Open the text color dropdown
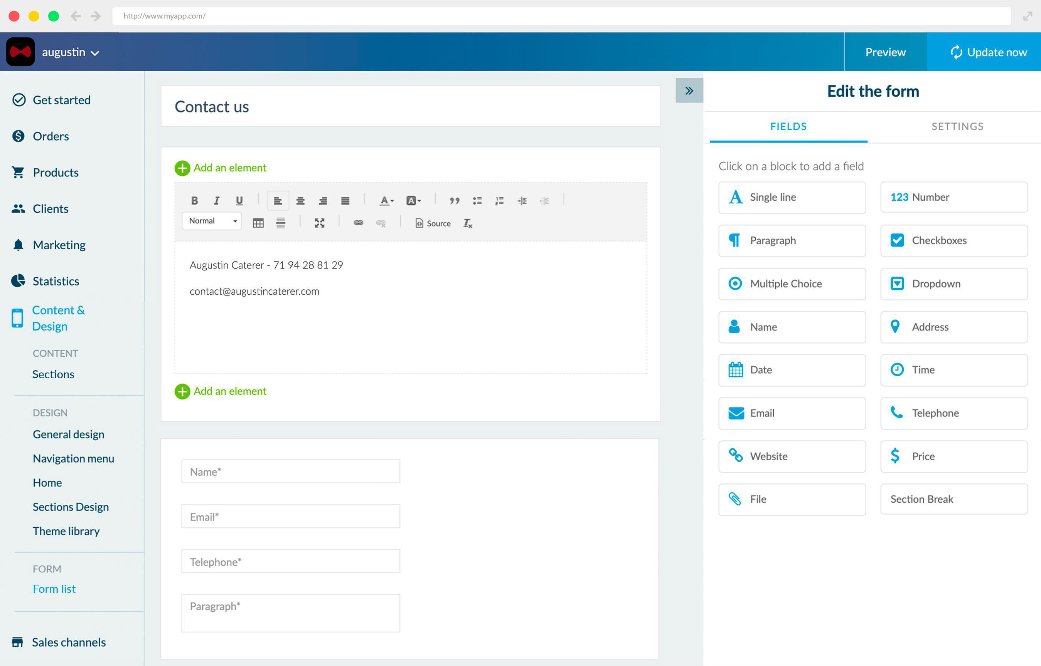Viewport: 1041px width, 666px height. [386, 201]
